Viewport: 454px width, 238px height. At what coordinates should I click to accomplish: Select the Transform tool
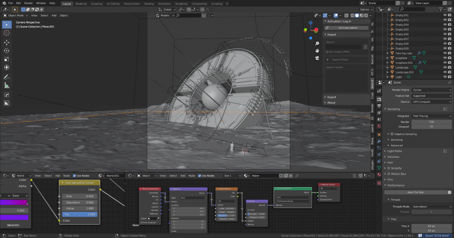tap(6, 68)
